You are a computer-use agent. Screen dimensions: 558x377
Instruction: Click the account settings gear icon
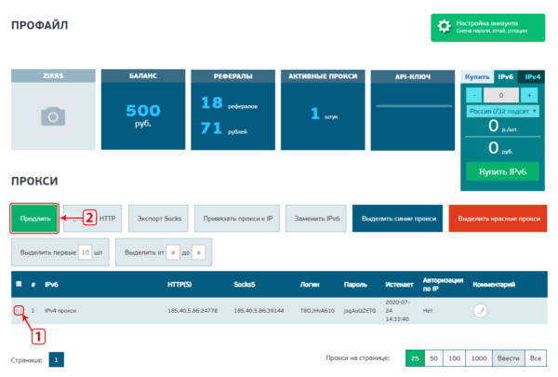coord(444,26)
